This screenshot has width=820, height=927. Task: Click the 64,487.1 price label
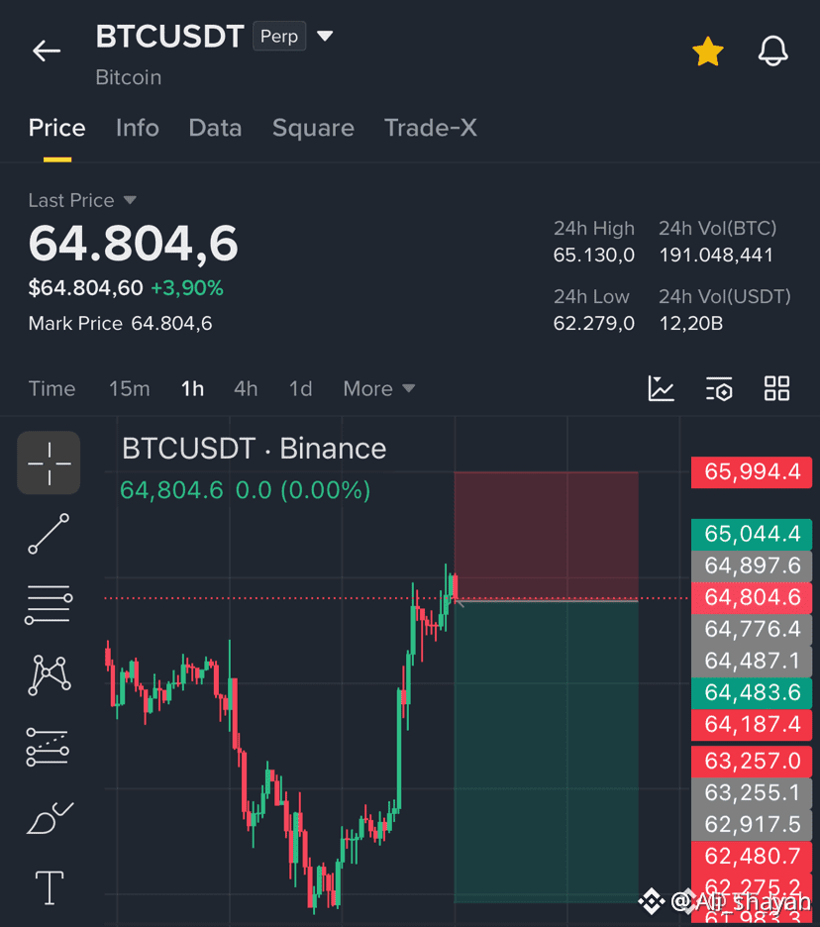[x=752, y=661]
